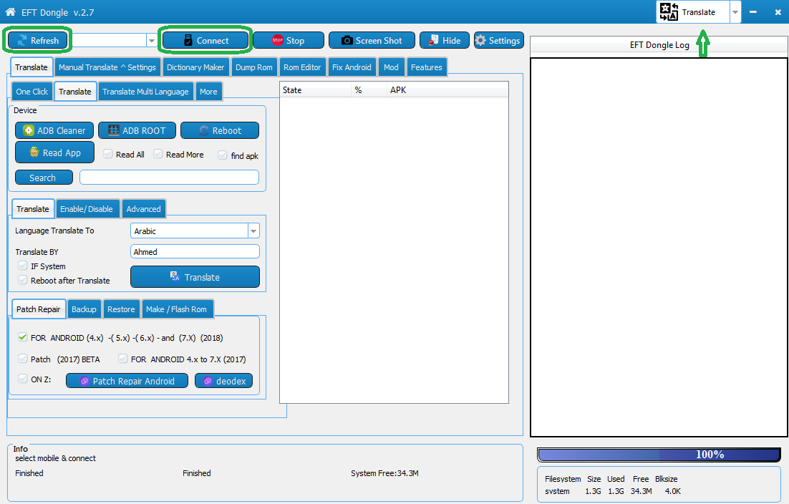This screenshot has width=789, height=504.
Task: Click the 'System Free:34.3M' status text
Action: click(384, 473)
